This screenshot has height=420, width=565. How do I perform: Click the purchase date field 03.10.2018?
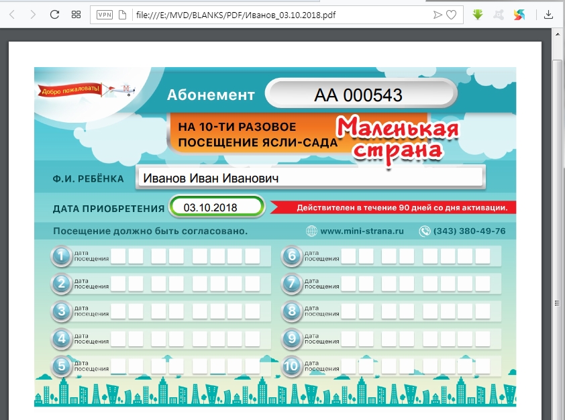click(x=216, y=207)
